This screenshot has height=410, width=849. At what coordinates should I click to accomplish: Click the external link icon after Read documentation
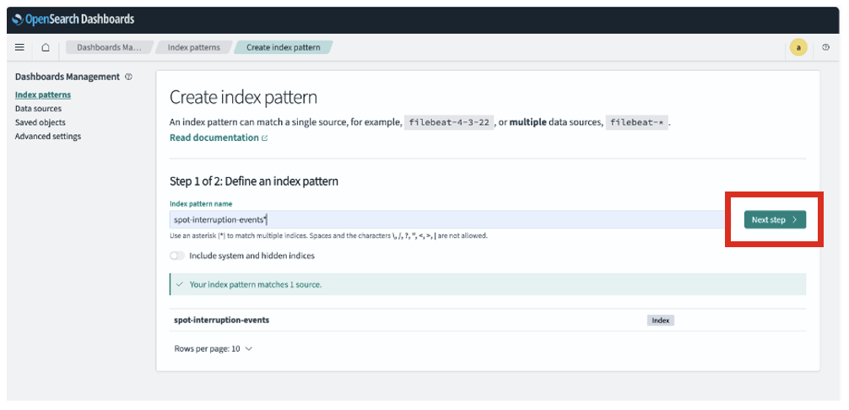point(265,138)
